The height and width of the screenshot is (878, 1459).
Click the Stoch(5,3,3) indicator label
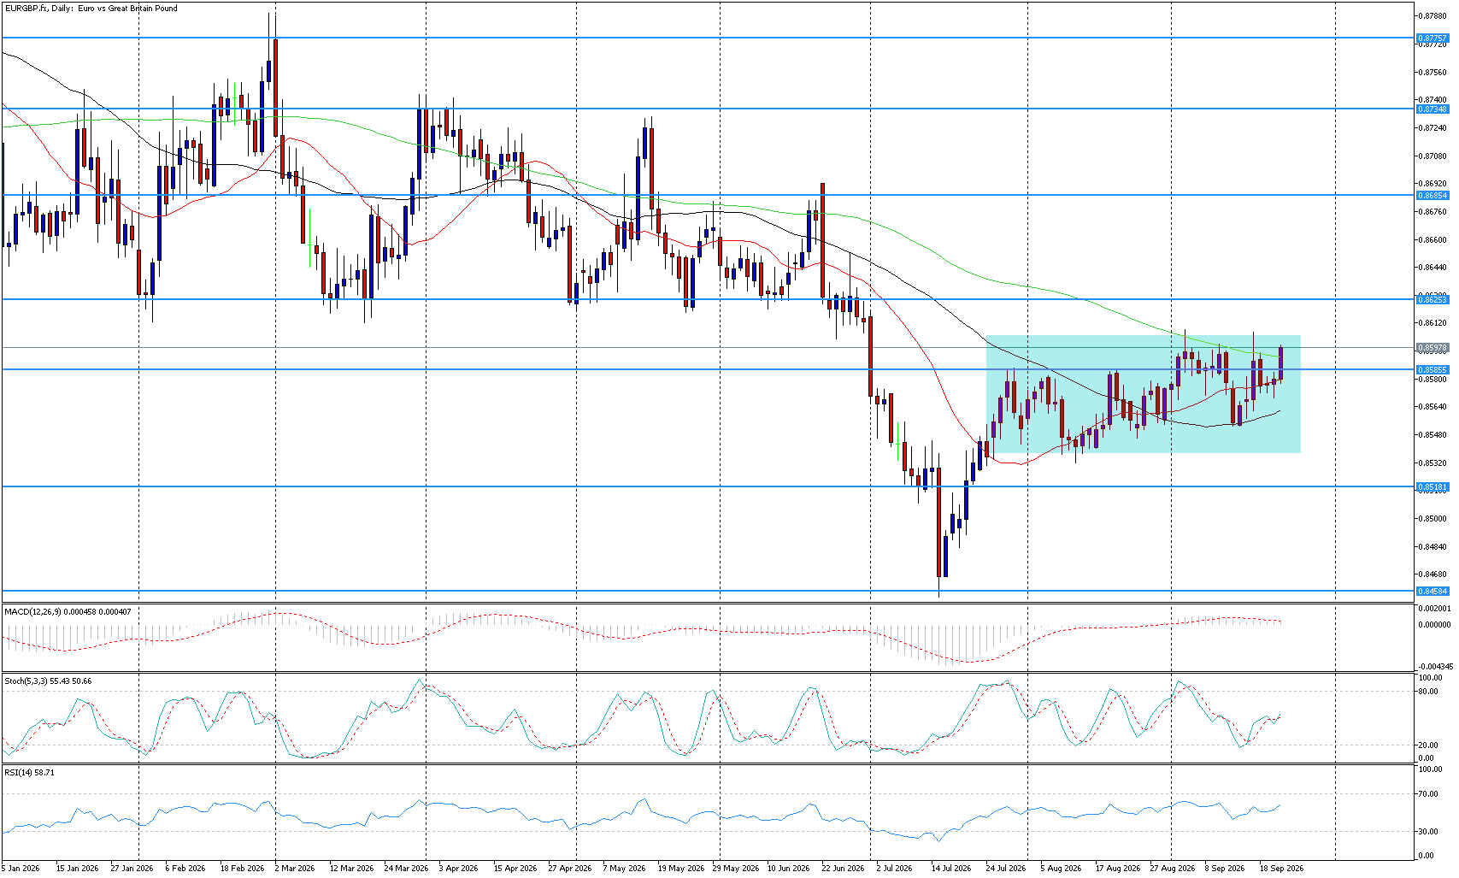point(48,681)
